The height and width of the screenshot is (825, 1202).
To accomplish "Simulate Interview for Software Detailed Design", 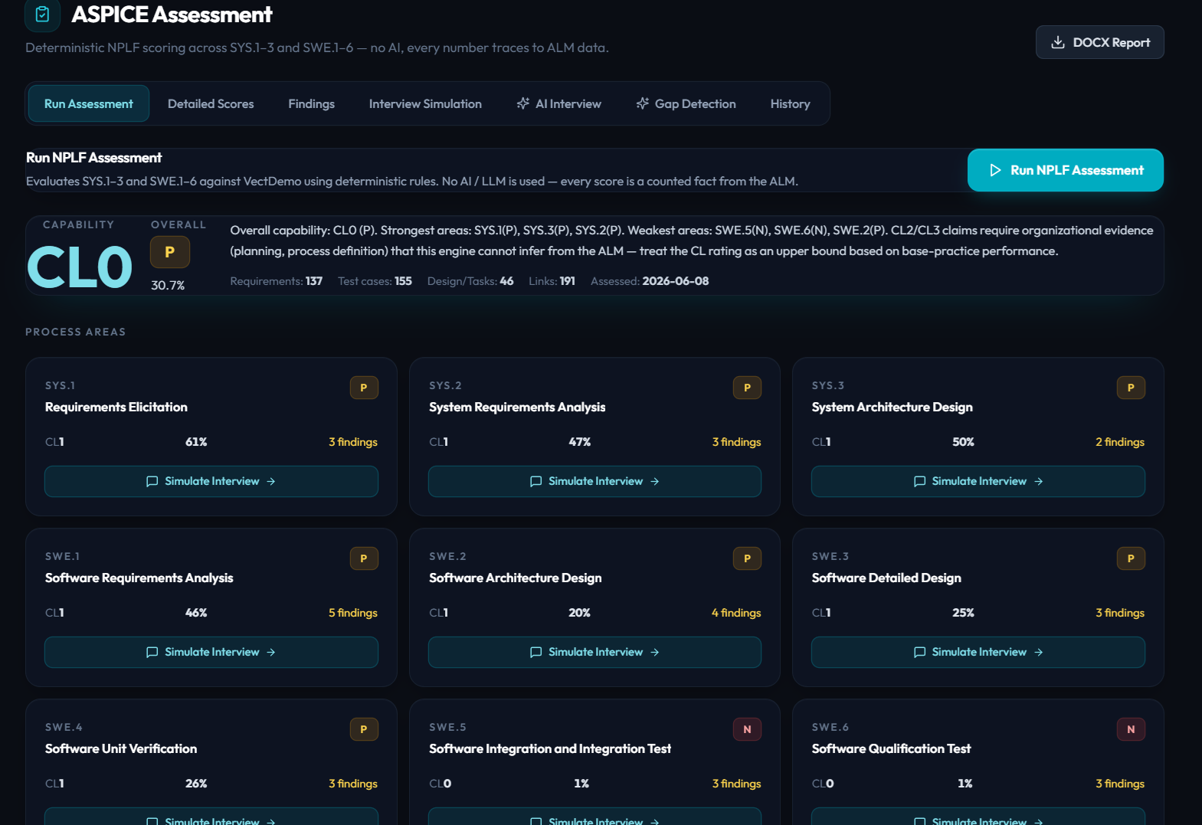I will (x=978, y=652).
